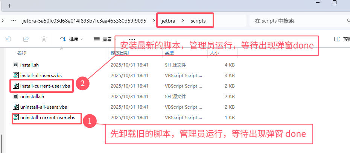Click the SH 源文件 type of install.sh
350x153 pixels.
[x=175, y=65]
